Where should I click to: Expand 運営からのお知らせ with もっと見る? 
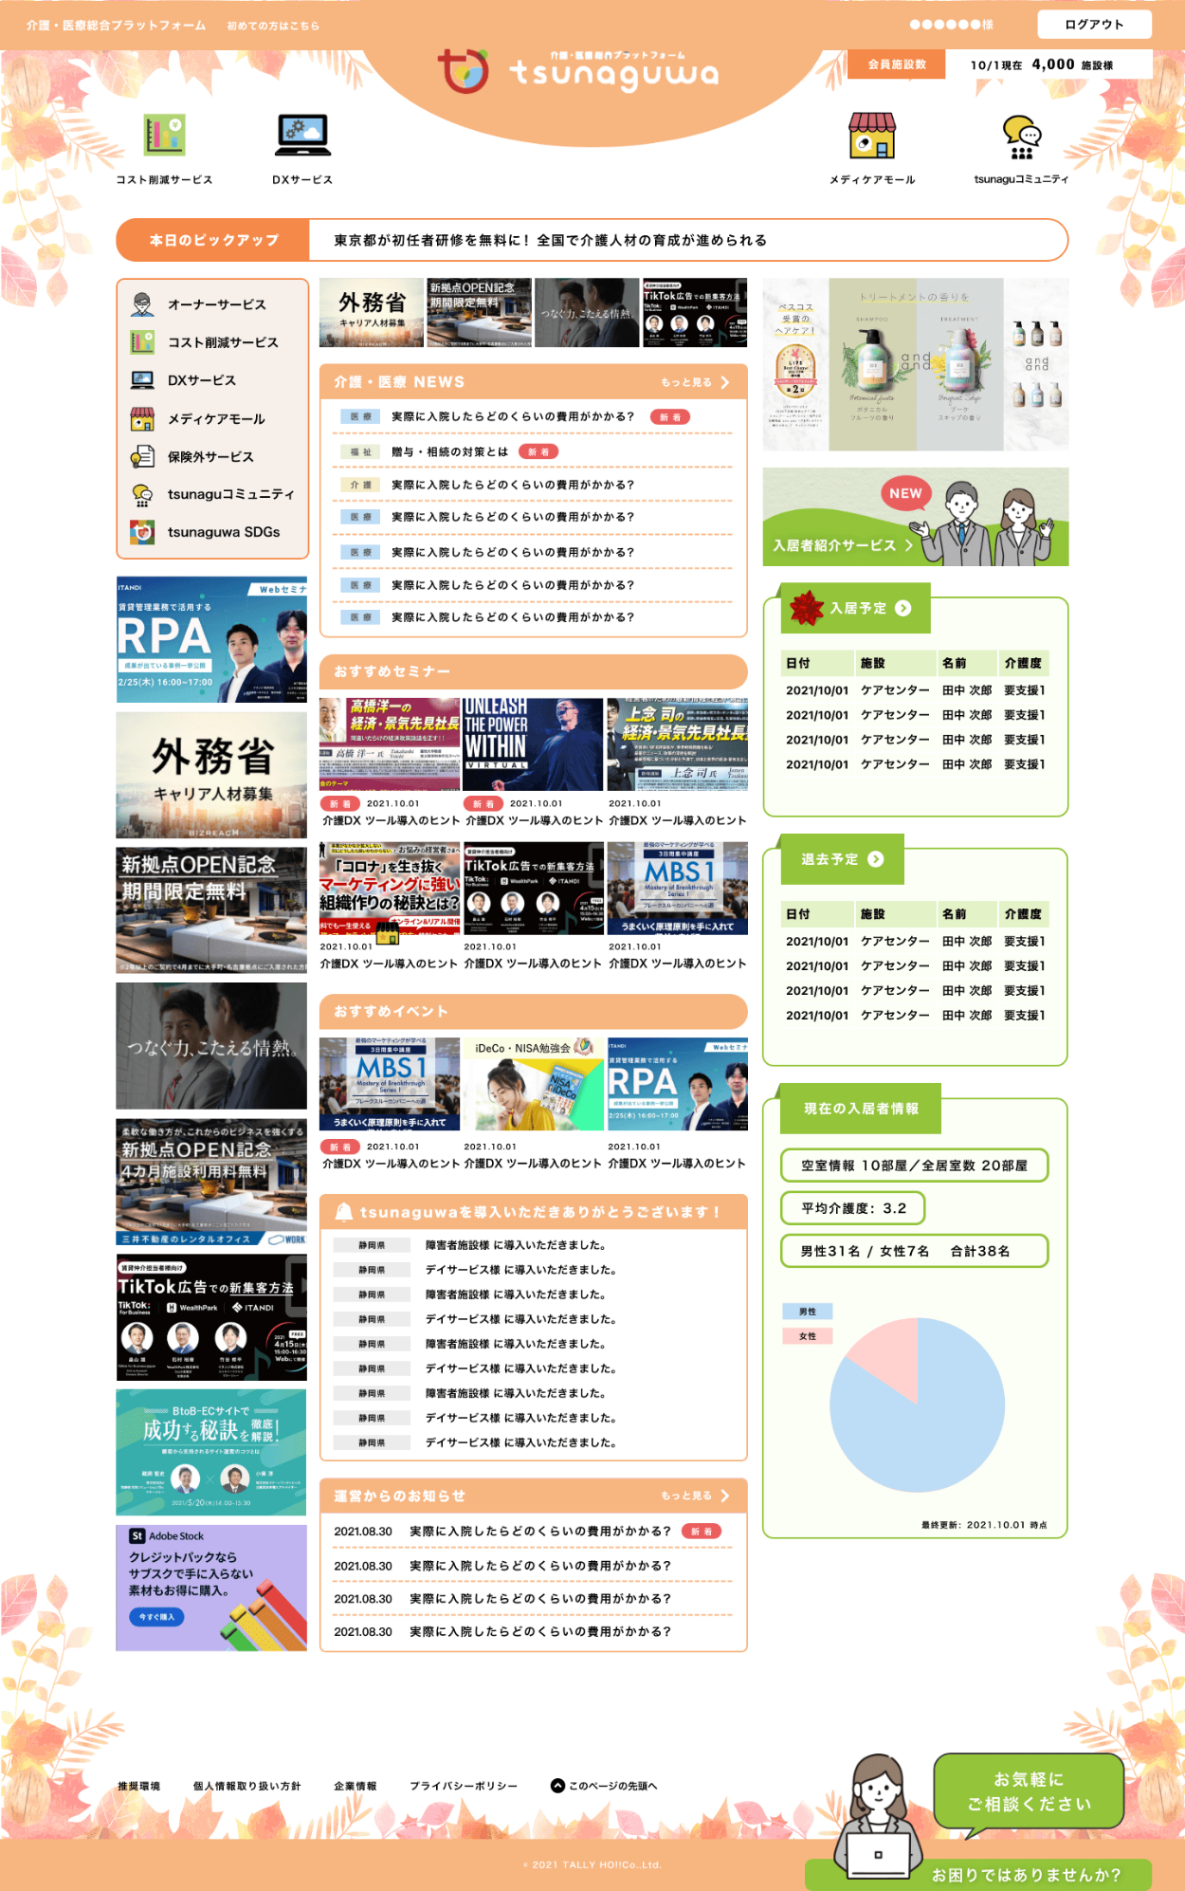[x=695, y=1496]
